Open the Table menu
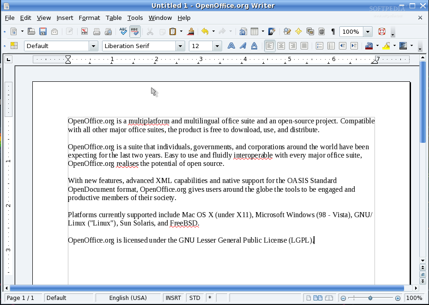This screenshot has width=429, height=305. coord(114,18)
